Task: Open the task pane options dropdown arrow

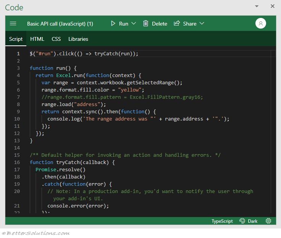Action: click(257, 6)
